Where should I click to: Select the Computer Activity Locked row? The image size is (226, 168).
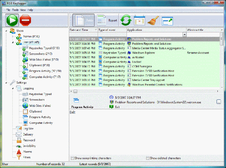(x=144, y=62)
